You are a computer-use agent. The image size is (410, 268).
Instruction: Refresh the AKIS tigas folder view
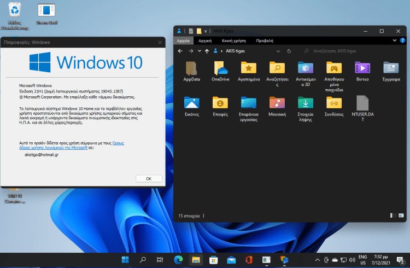point(289,51)
